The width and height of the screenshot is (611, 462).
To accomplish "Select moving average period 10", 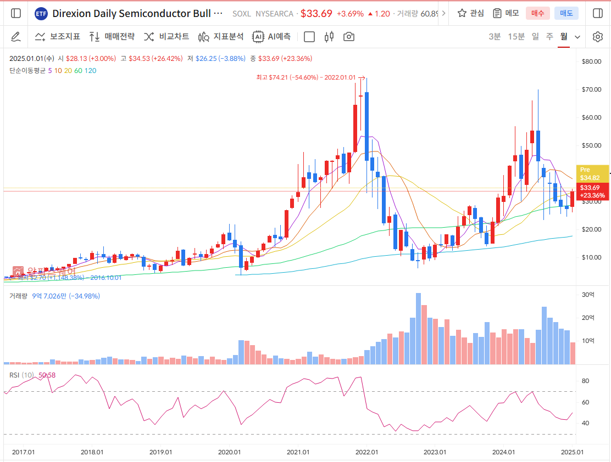I will pyautogui.click(x=58, y=70).
